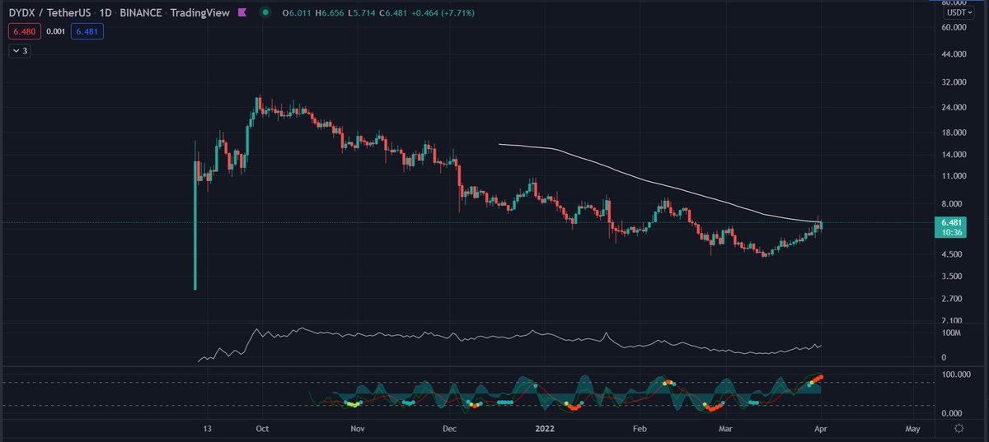Click the 60.000 price scale label
The image size is (989, 442).
[954, 27]
